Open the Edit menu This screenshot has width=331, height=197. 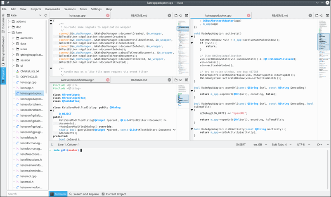coord(13,9)
